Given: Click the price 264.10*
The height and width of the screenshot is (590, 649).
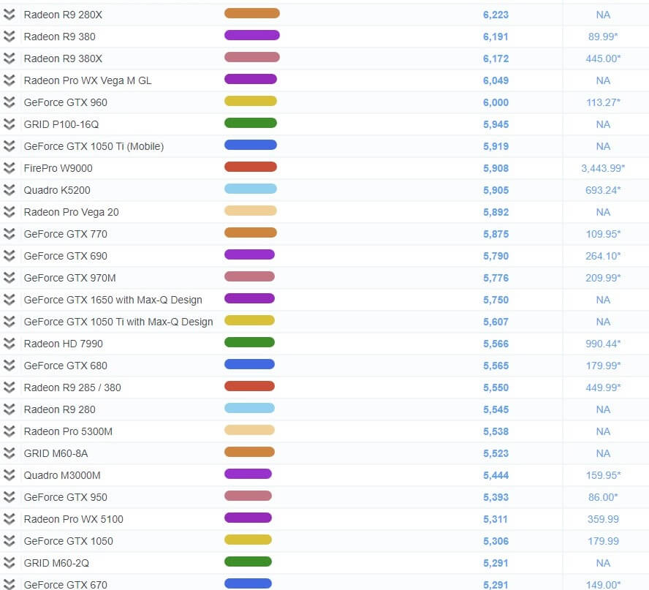Looking at the screenshot, I should tap(603, 257).
